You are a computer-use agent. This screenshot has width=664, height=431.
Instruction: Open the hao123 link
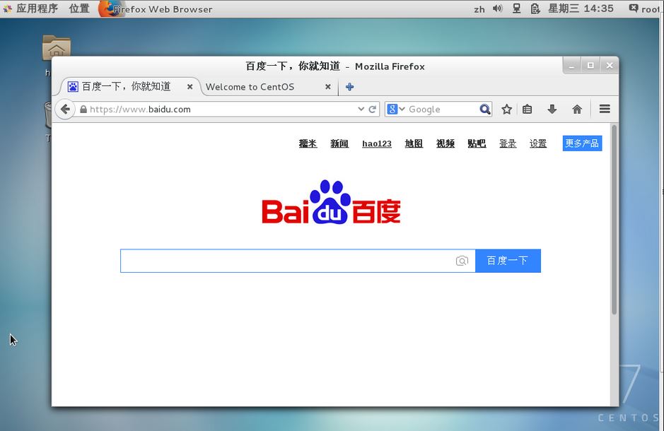[377, 144]
